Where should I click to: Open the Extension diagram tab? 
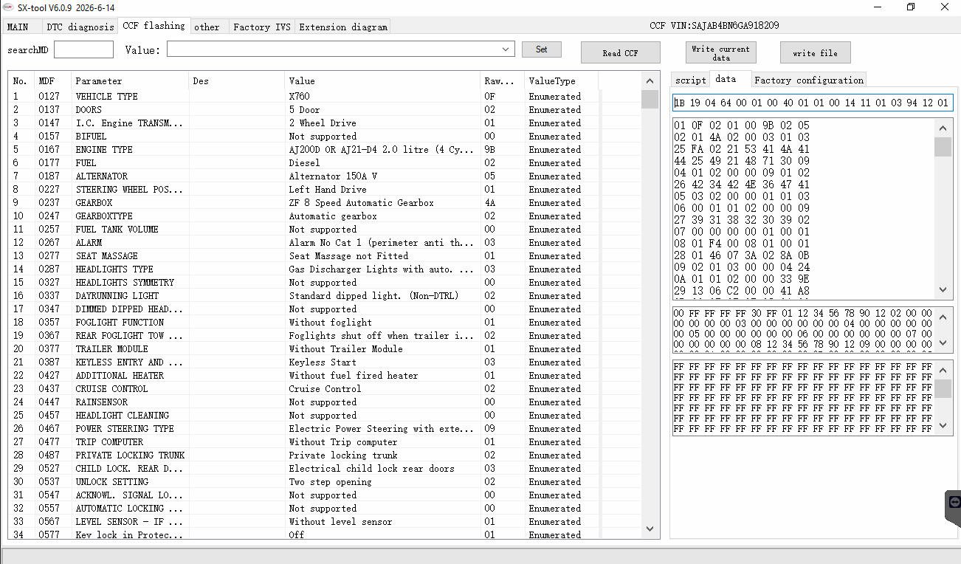(x=343, y=27)
